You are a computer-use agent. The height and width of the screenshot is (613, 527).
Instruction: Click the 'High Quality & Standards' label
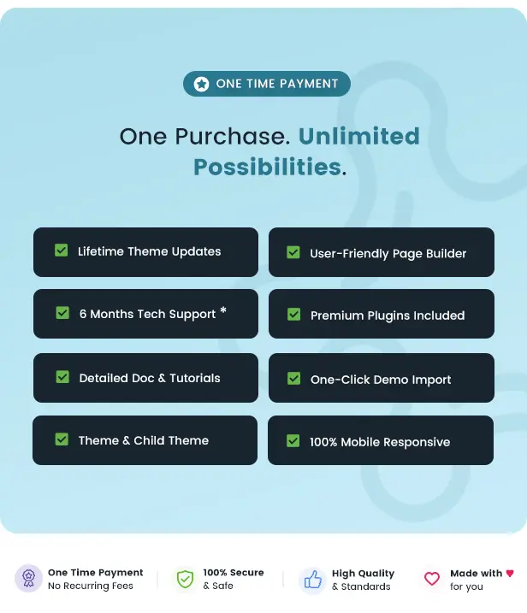tap(363, 580)
